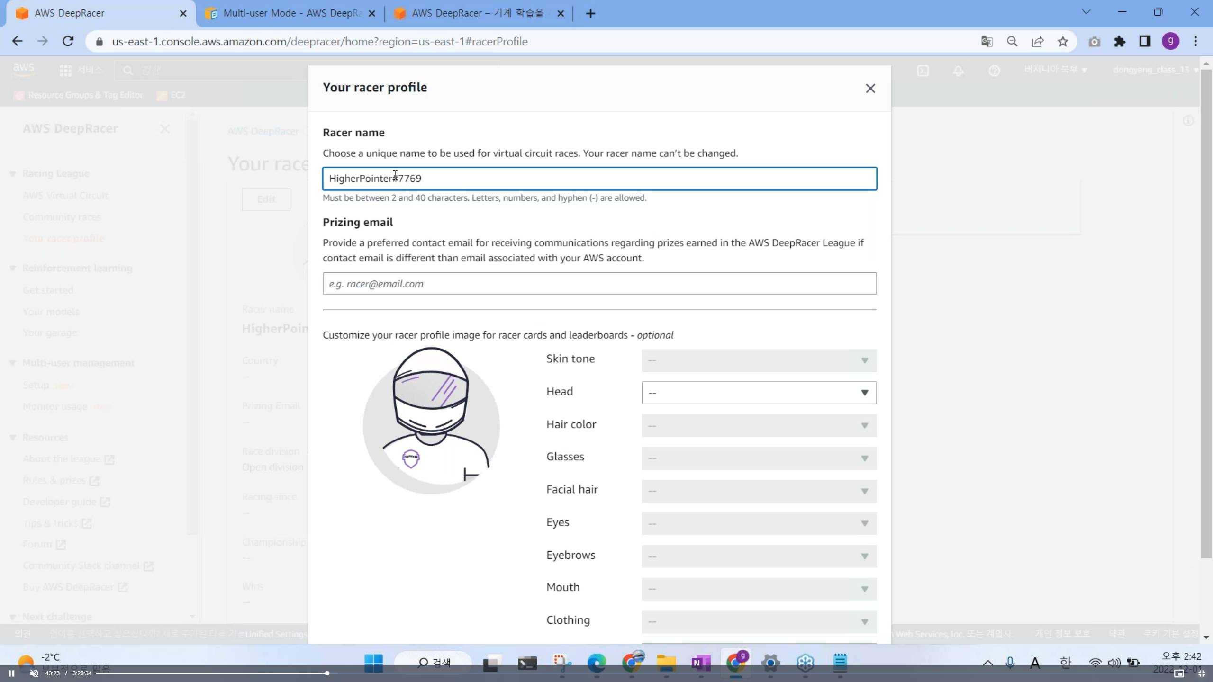
Task: Open a new browser tab
Action: coord(590,13)
